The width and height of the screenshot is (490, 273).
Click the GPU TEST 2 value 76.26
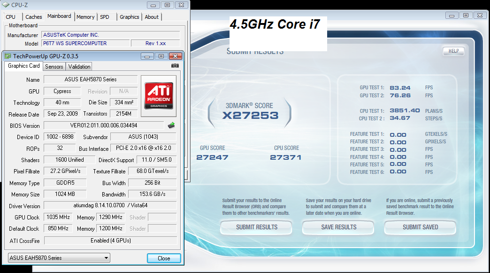(400, 95)
